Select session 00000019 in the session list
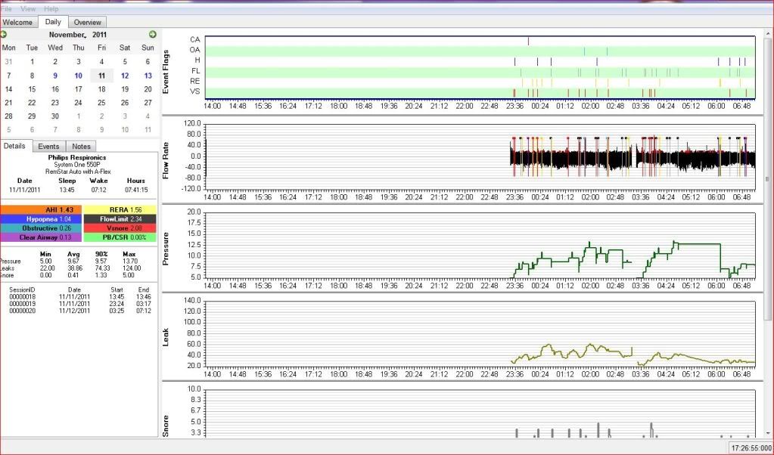774x455 pixels. pyautogui.click(x=23, y=304)
